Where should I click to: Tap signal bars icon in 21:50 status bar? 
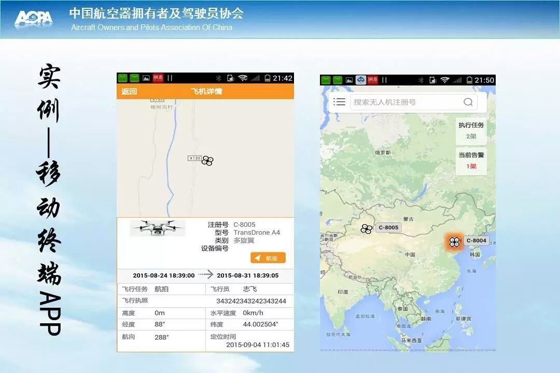(x=457, y=80)
